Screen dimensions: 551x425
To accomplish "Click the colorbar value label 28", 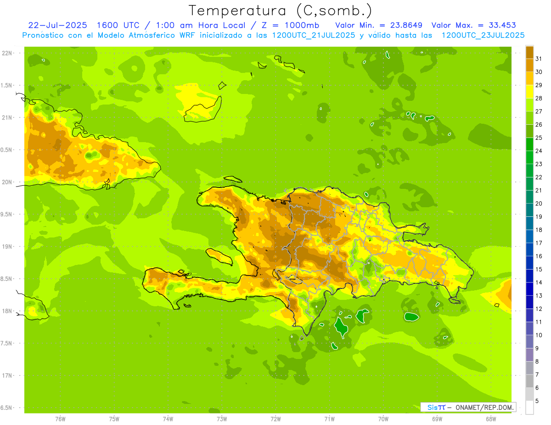I will click(x=539, y=98).
